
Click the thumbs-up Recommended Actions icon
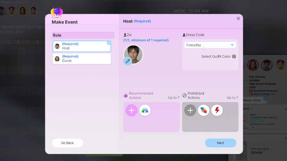(126, 95)
